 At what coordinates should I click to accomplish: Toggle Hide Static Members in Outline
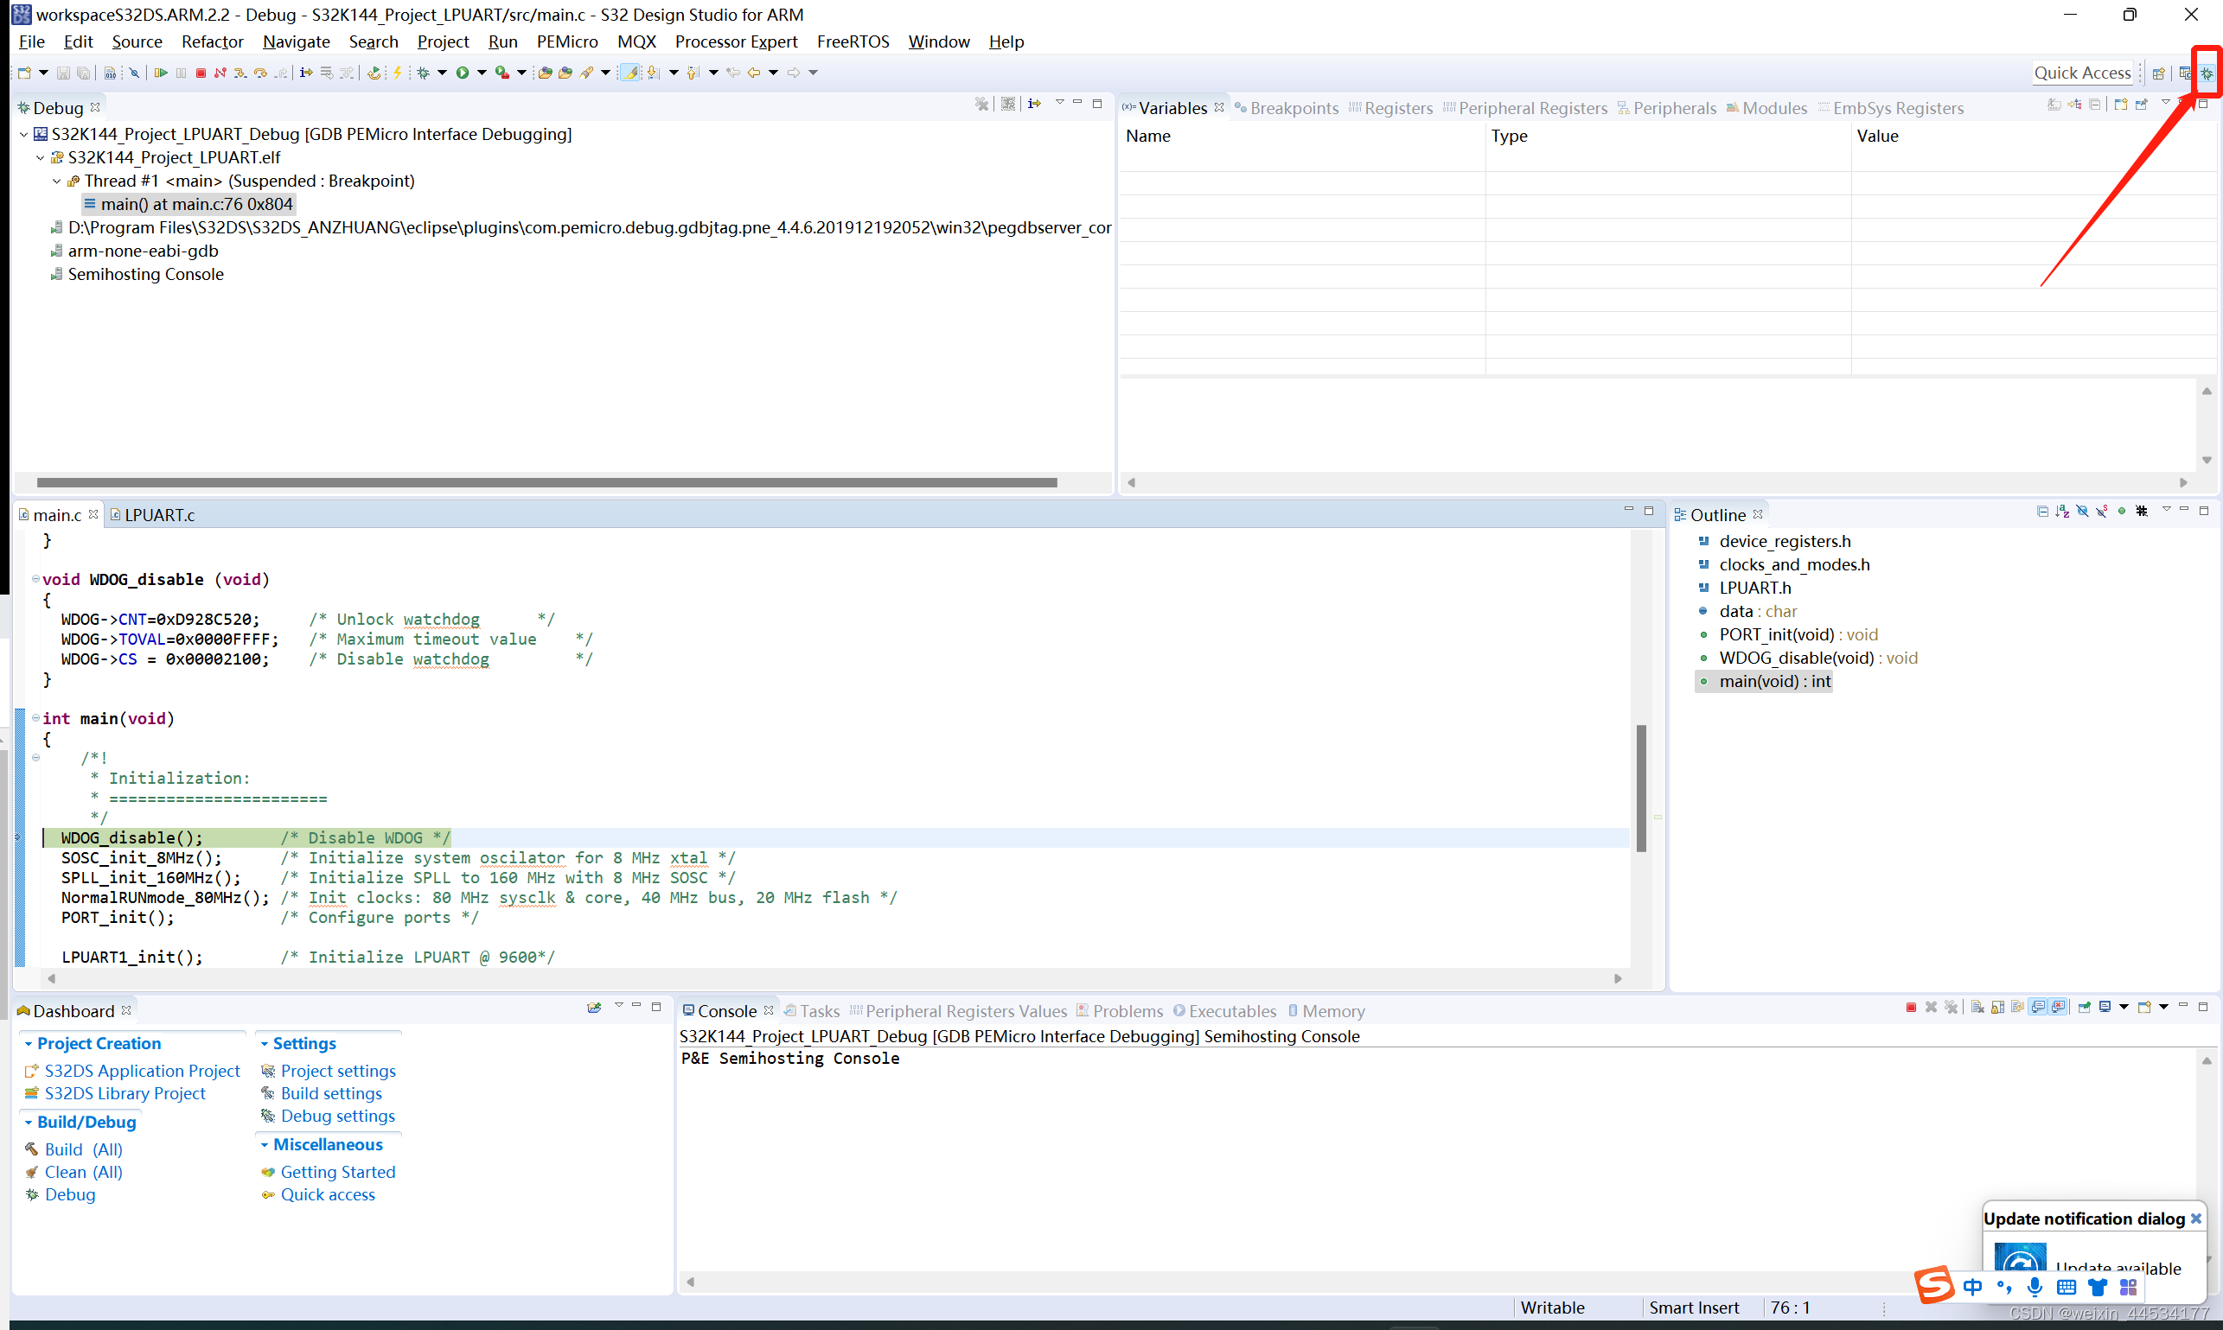pyautogui.click(x=2101, y=512)
